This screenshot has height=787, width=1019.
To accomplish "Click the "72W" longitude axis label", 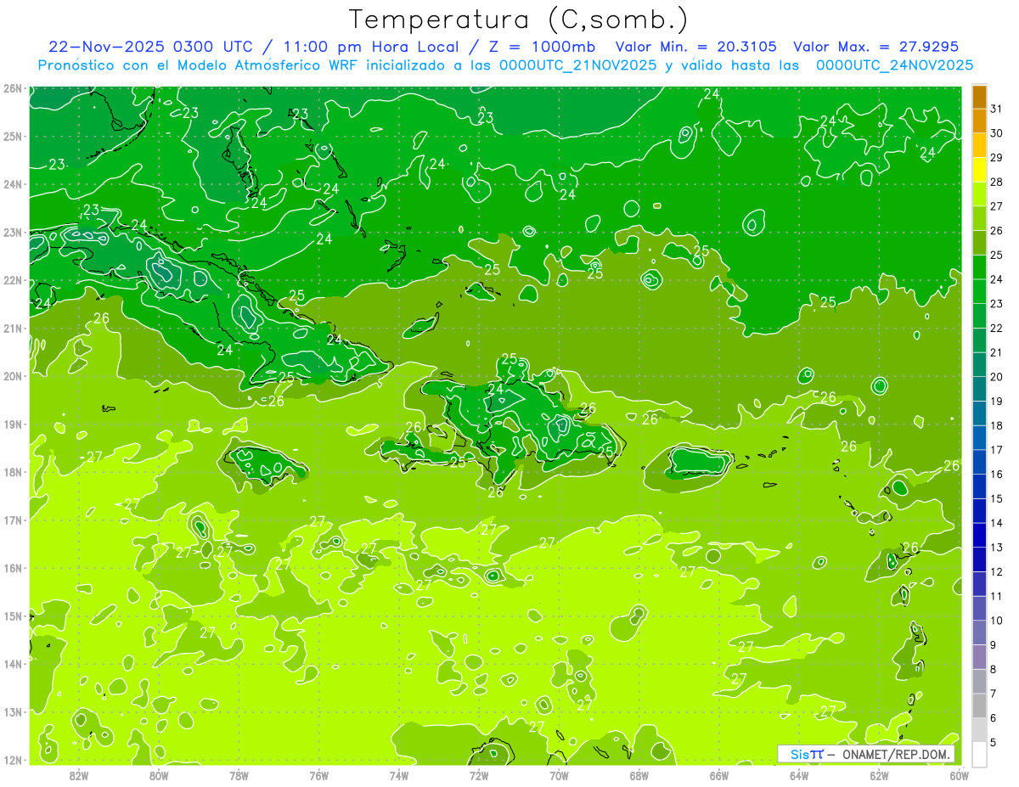I will click(478, 775).
